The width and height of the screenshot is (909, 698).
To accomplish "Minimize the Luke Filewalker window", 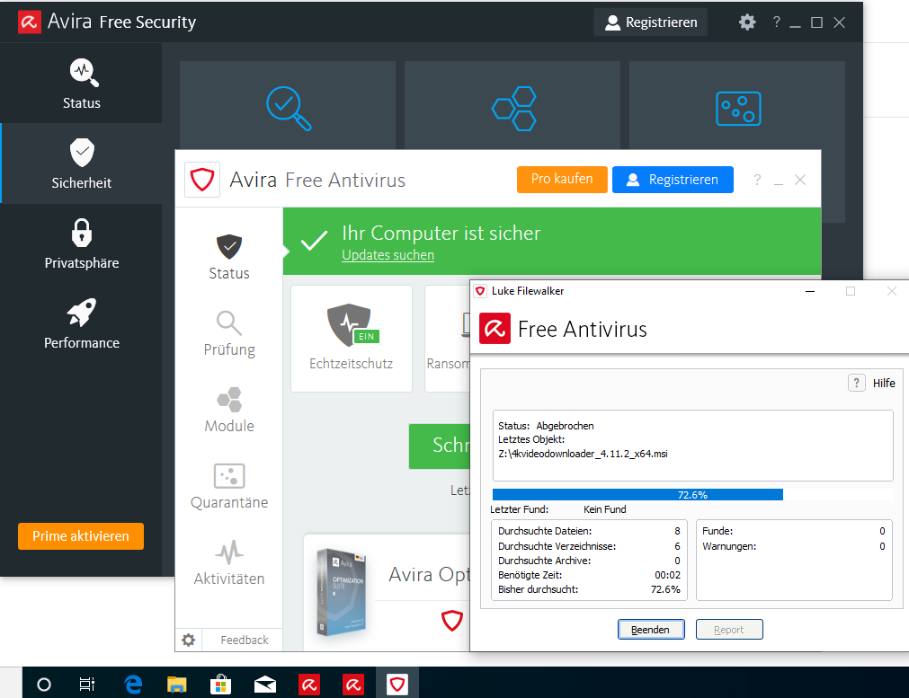I will click(810, 291).
